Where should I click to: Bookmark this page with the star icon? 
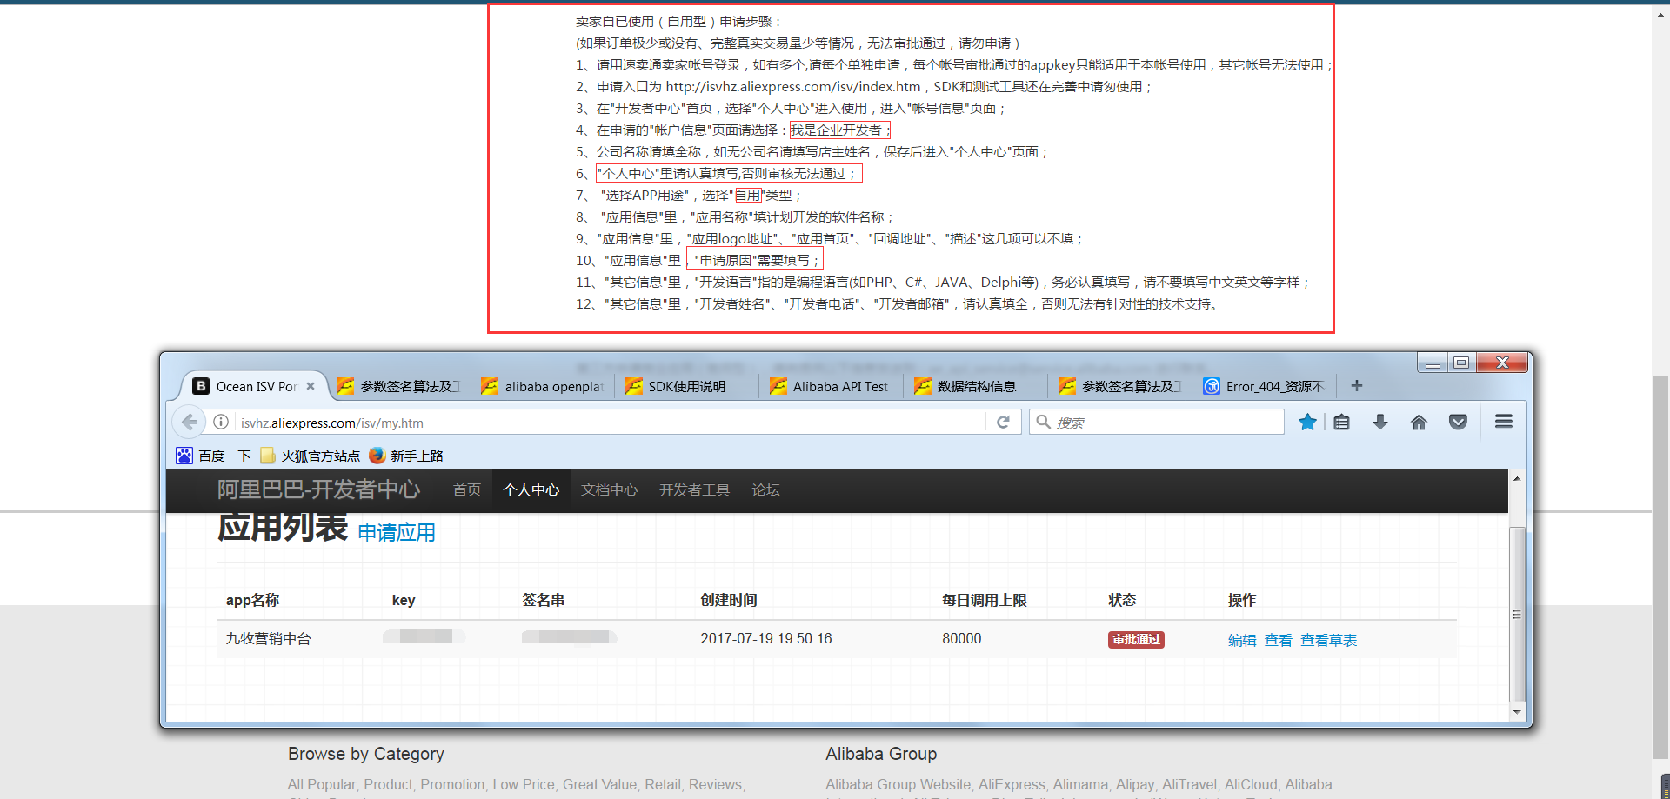pyautogui.click(x=1306, y=423)
